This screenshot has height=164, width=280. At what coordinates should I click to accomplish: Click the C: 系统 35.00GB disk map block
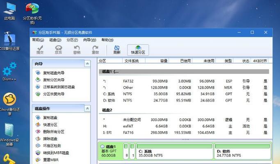(x=175, y=151)
